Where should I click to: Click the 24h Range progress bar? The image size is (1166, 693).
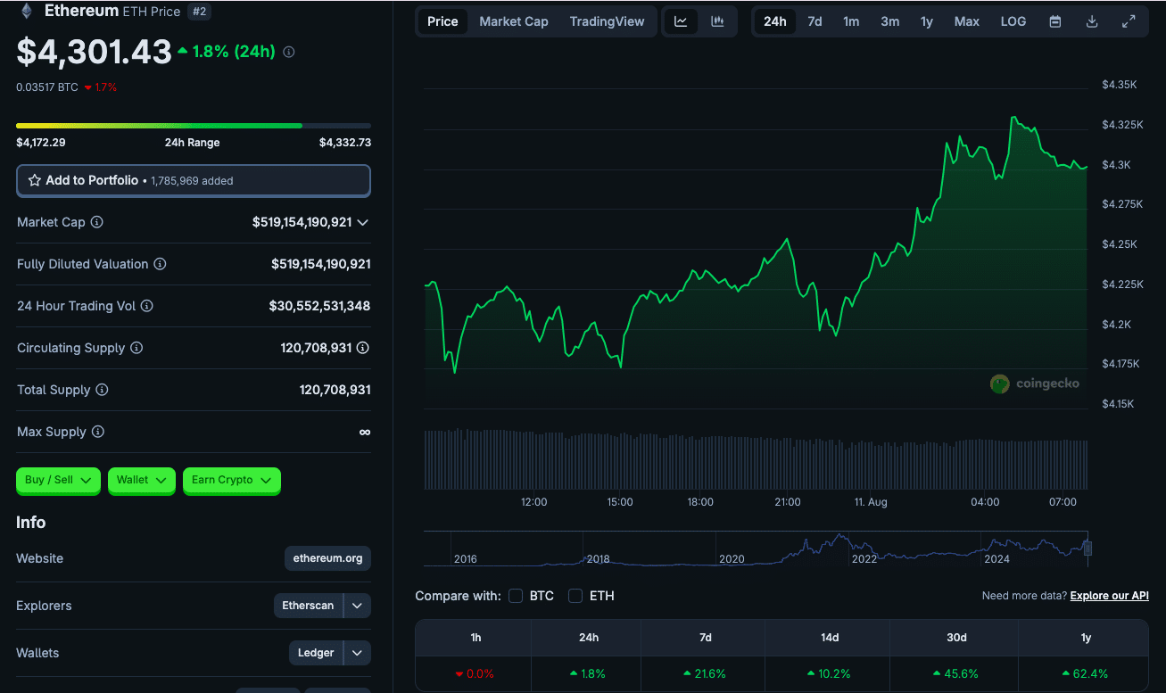click(x=194, y=126)
